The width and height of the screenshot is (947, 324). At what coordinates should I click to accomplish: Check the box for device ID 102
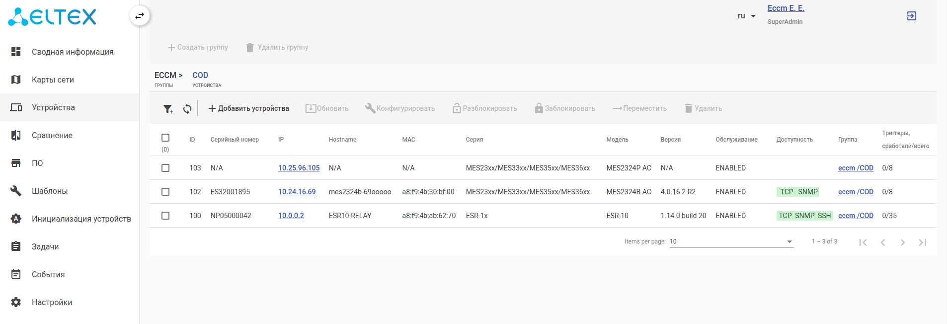(x=165, y=192)
